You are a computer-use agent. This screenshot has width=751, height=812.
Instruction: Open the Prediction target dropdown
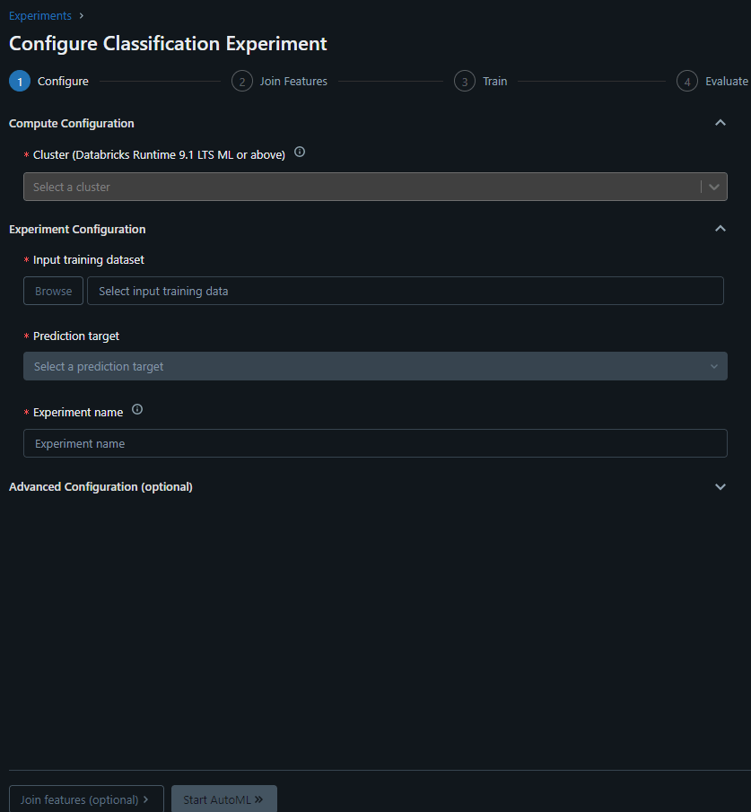click(375, 366)
